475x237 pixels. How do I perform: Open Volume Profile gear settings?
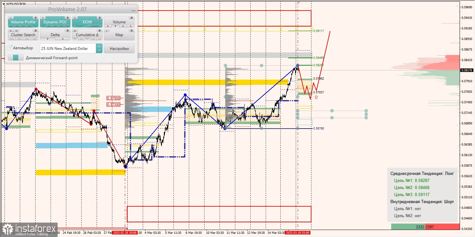[x=36, y=18]
